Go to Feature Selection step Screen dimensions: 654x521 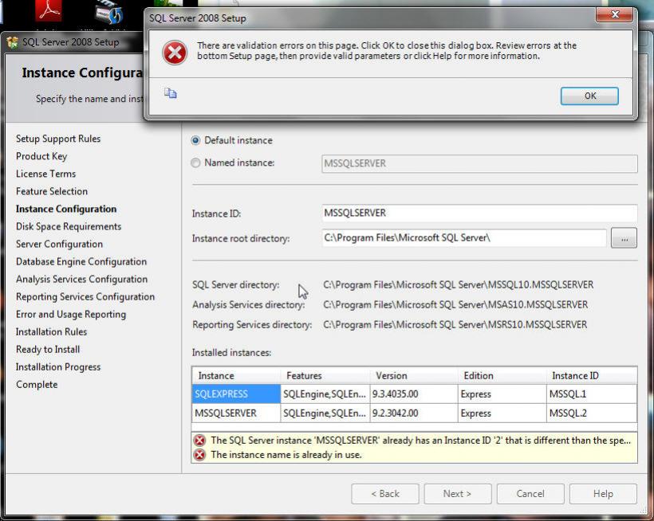(x=52, y=191)
